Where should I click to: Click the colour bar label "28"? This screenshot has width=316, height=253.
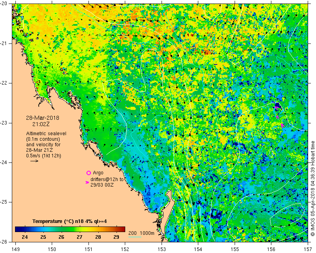tap(98, 237)
